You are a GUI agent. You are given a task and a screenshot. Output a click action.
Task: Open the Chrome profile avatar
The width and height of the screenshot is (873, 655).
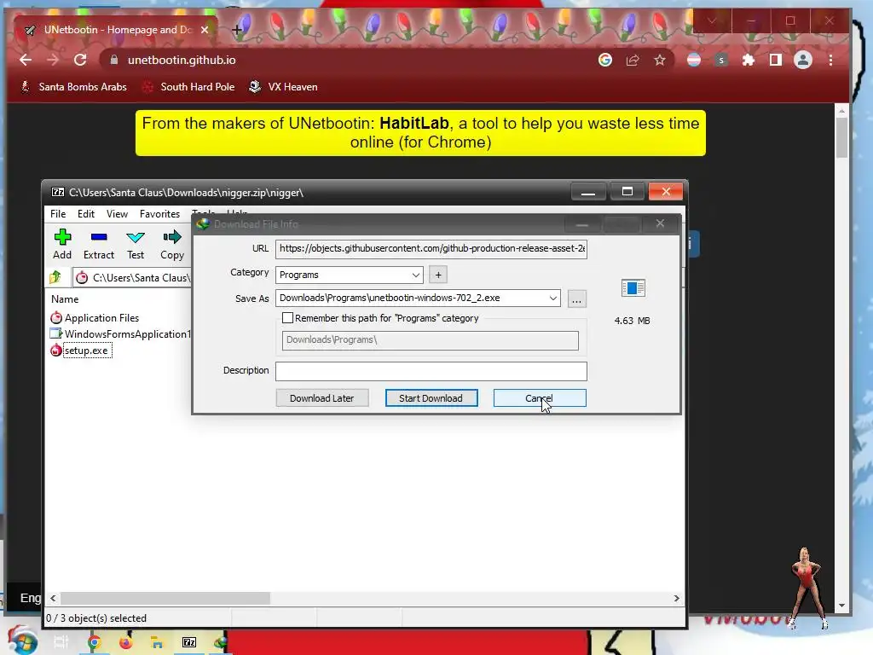point(803,61)
